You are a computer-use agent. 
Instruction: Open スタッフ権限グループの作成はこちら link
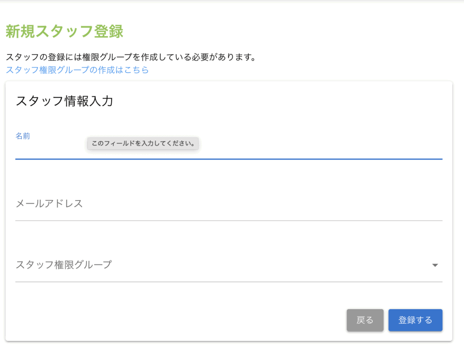[77, 70]
